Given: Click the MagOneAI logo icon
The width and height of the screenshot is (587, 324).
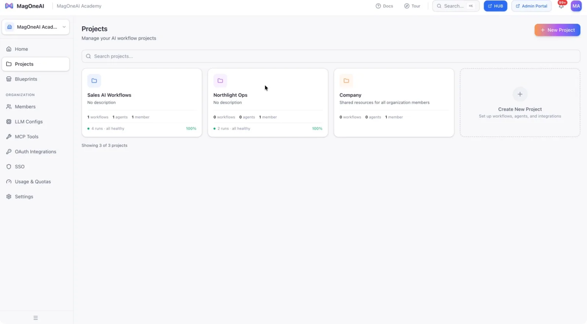Looking at the screenshot, I should (9, 6).
